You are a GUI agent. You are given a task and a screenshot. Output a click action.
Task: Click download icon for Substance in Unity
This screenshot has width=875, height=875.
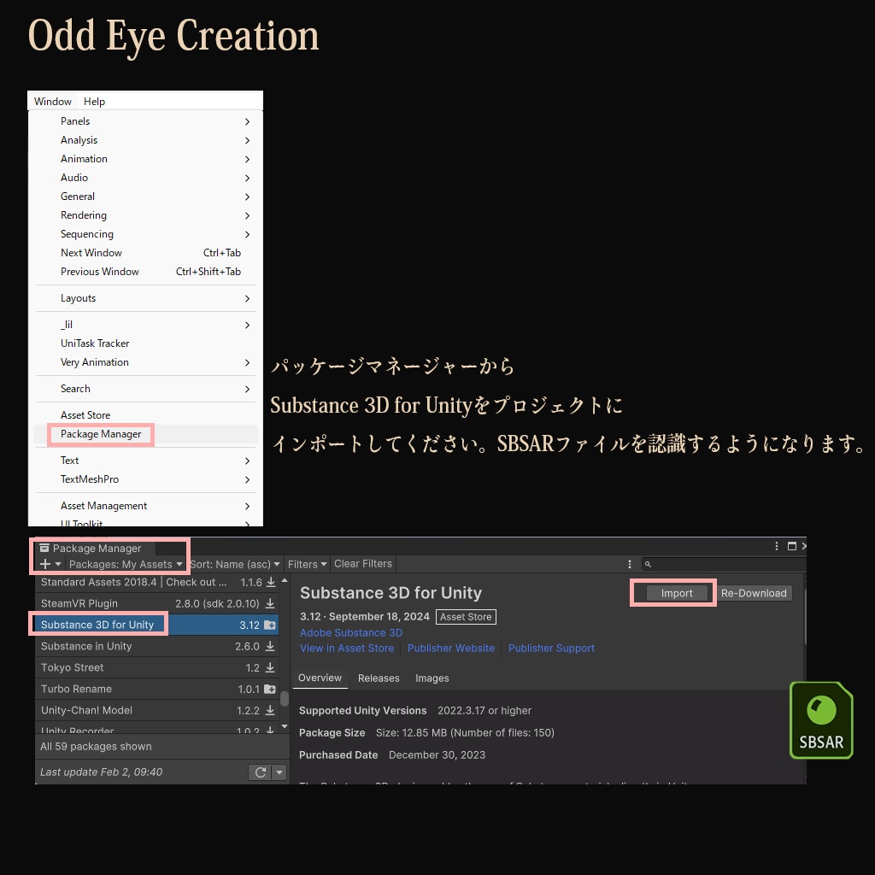[270, 646]
